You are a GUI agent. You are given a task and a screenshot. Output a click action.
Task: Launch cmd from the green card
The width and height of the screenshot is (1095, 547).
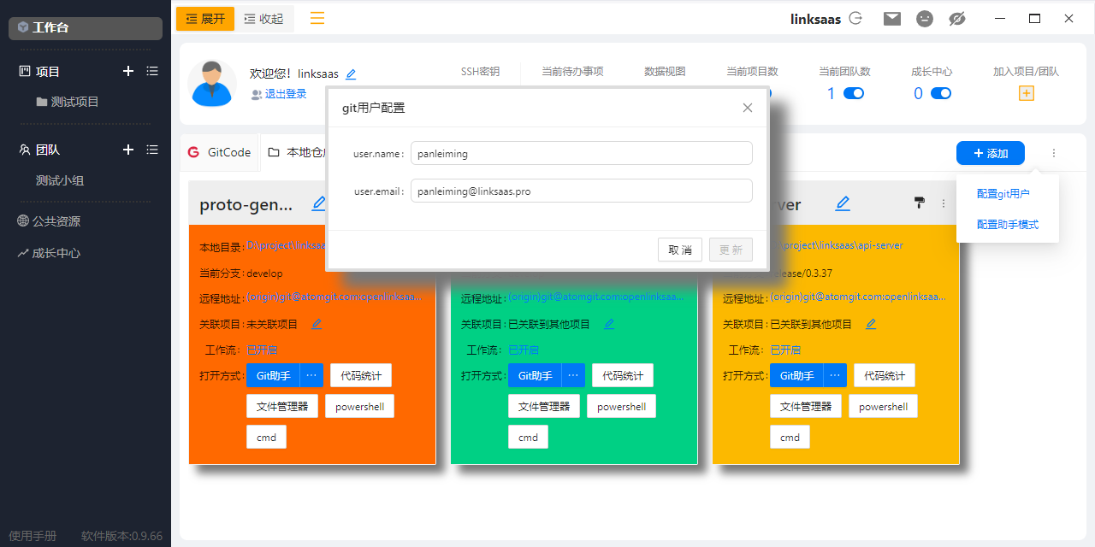pyautogui.click(x=529, y=437)
